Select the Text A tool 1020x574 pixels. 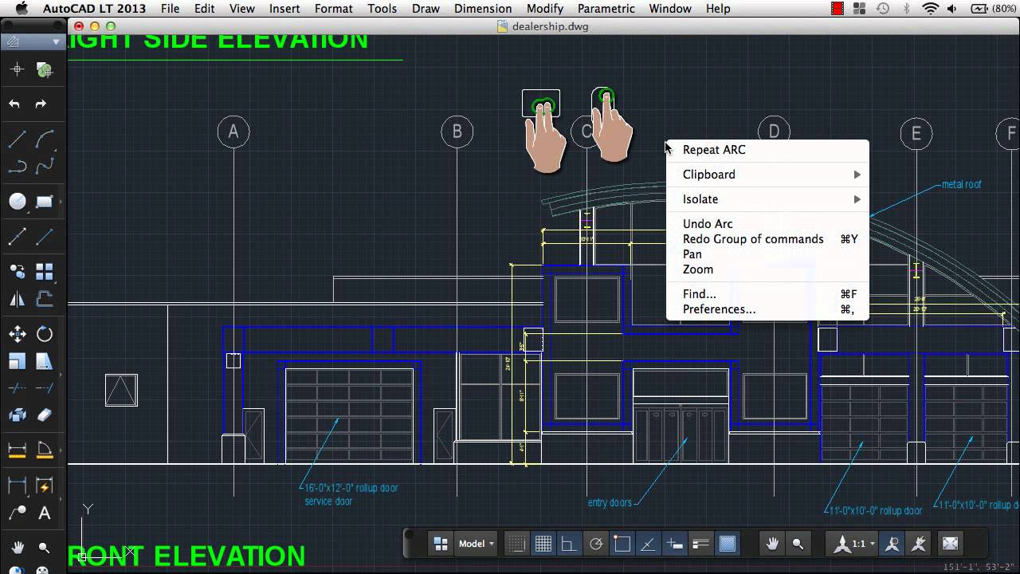(x=45, y=513)
